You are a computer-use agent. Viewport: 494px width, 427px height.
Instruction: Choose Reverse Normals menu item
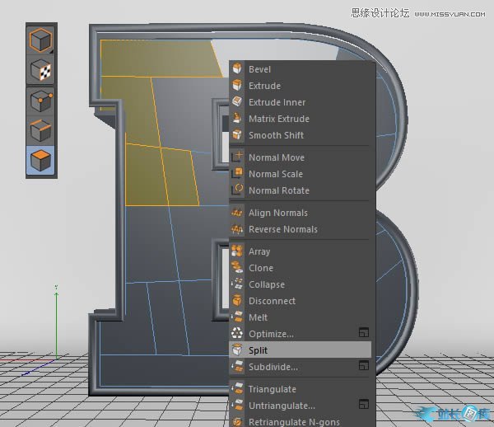(282, 229)
